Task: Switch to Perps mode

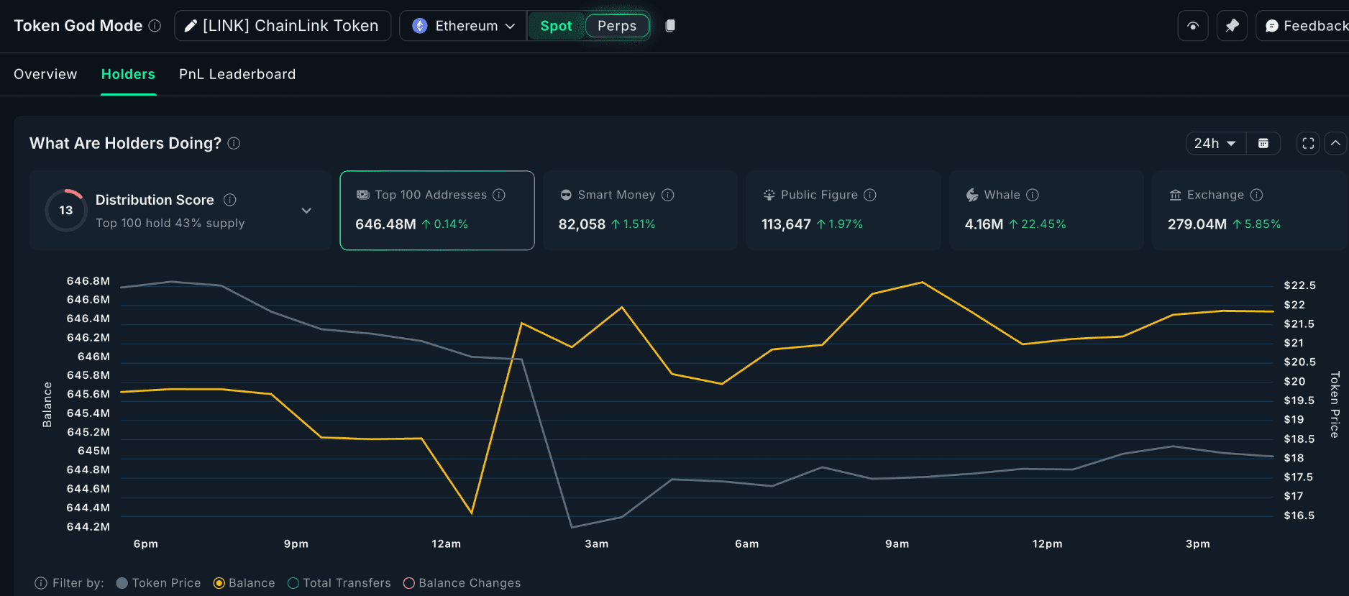Action: pyautogui.click(x=617, y=26)
